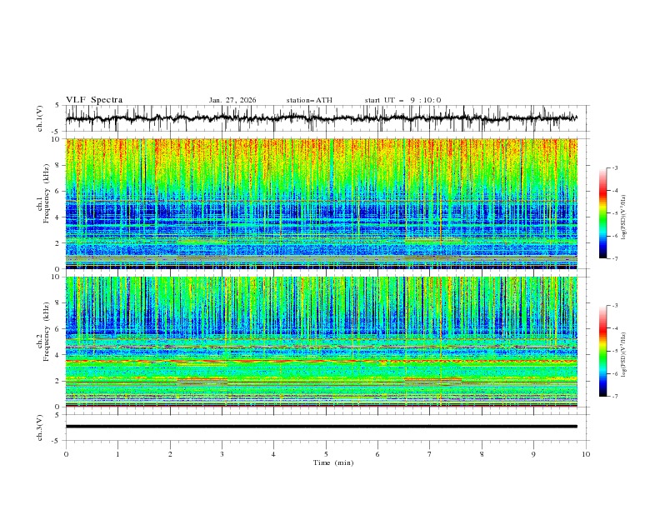Screen dimensions: 660x510
Task: Click the 'VLF Spectra' title text
Action: click(94, 100)
